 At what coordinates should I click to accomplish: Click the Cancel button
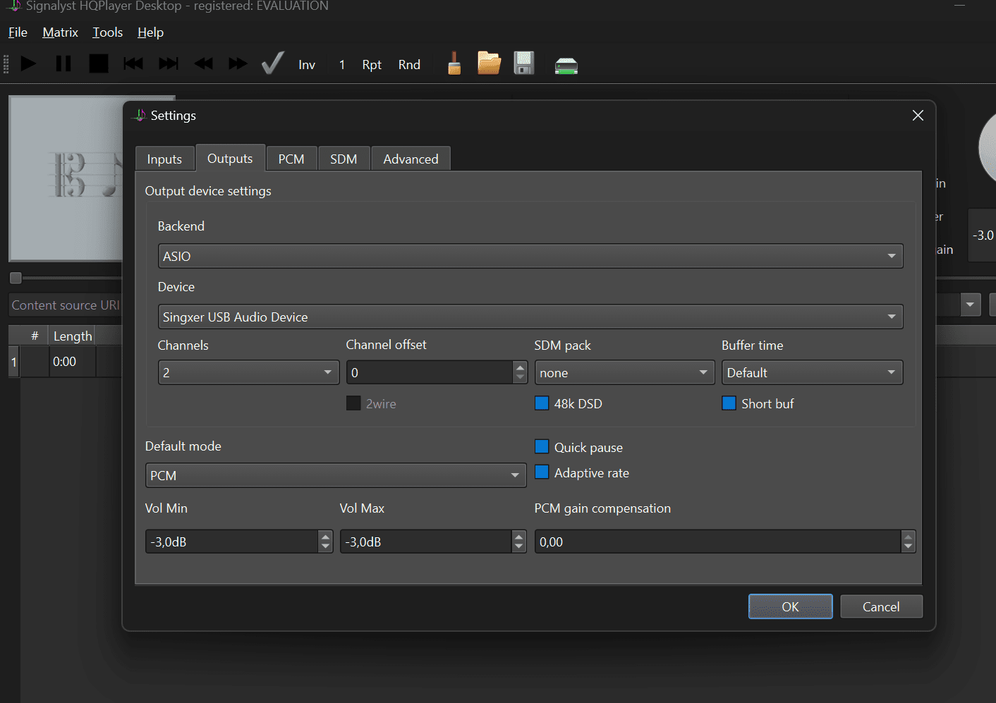click(x=881, y=606)
